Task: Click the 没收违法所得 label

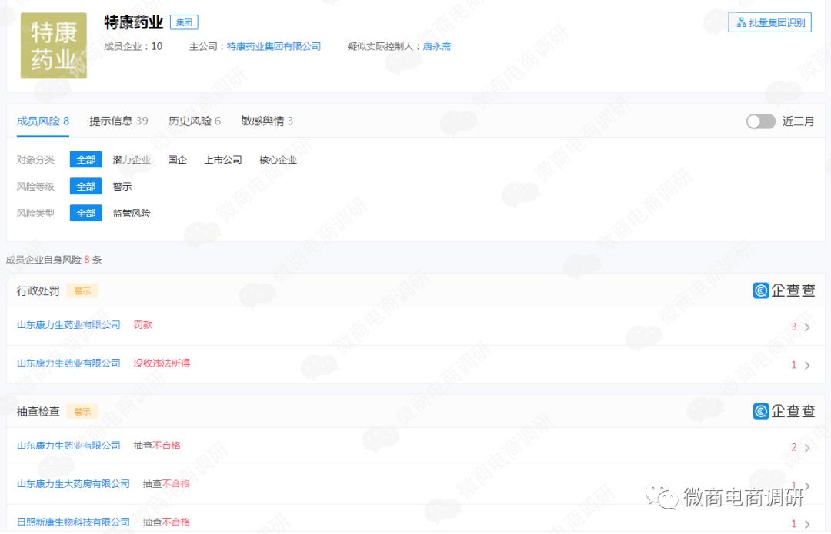Action: (162, 363)
